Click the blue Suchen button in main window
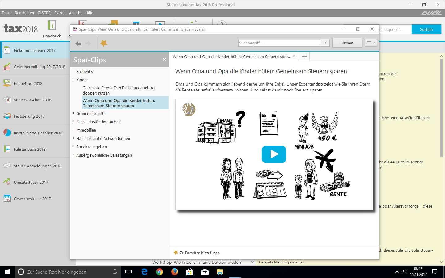445x278 pixels. tap(426, 29)
